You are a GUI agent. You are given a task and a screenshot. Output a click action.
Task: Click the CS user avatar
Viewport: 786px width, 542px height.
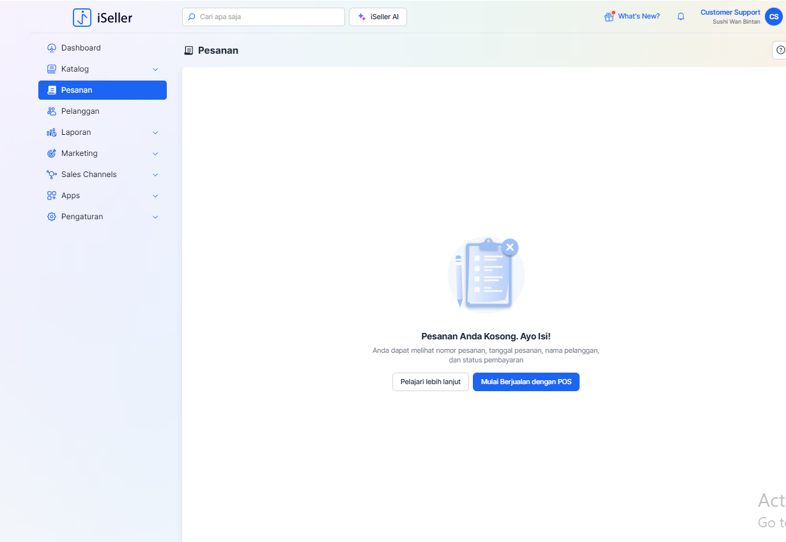coord(773,17)
